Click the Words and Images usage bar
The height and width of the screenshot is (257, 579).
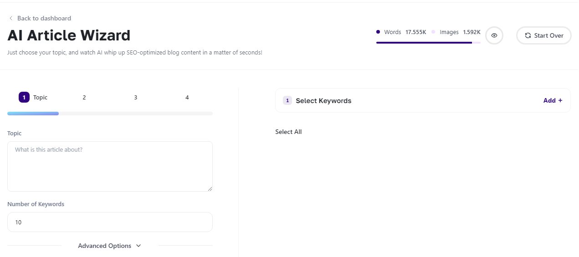428,43
